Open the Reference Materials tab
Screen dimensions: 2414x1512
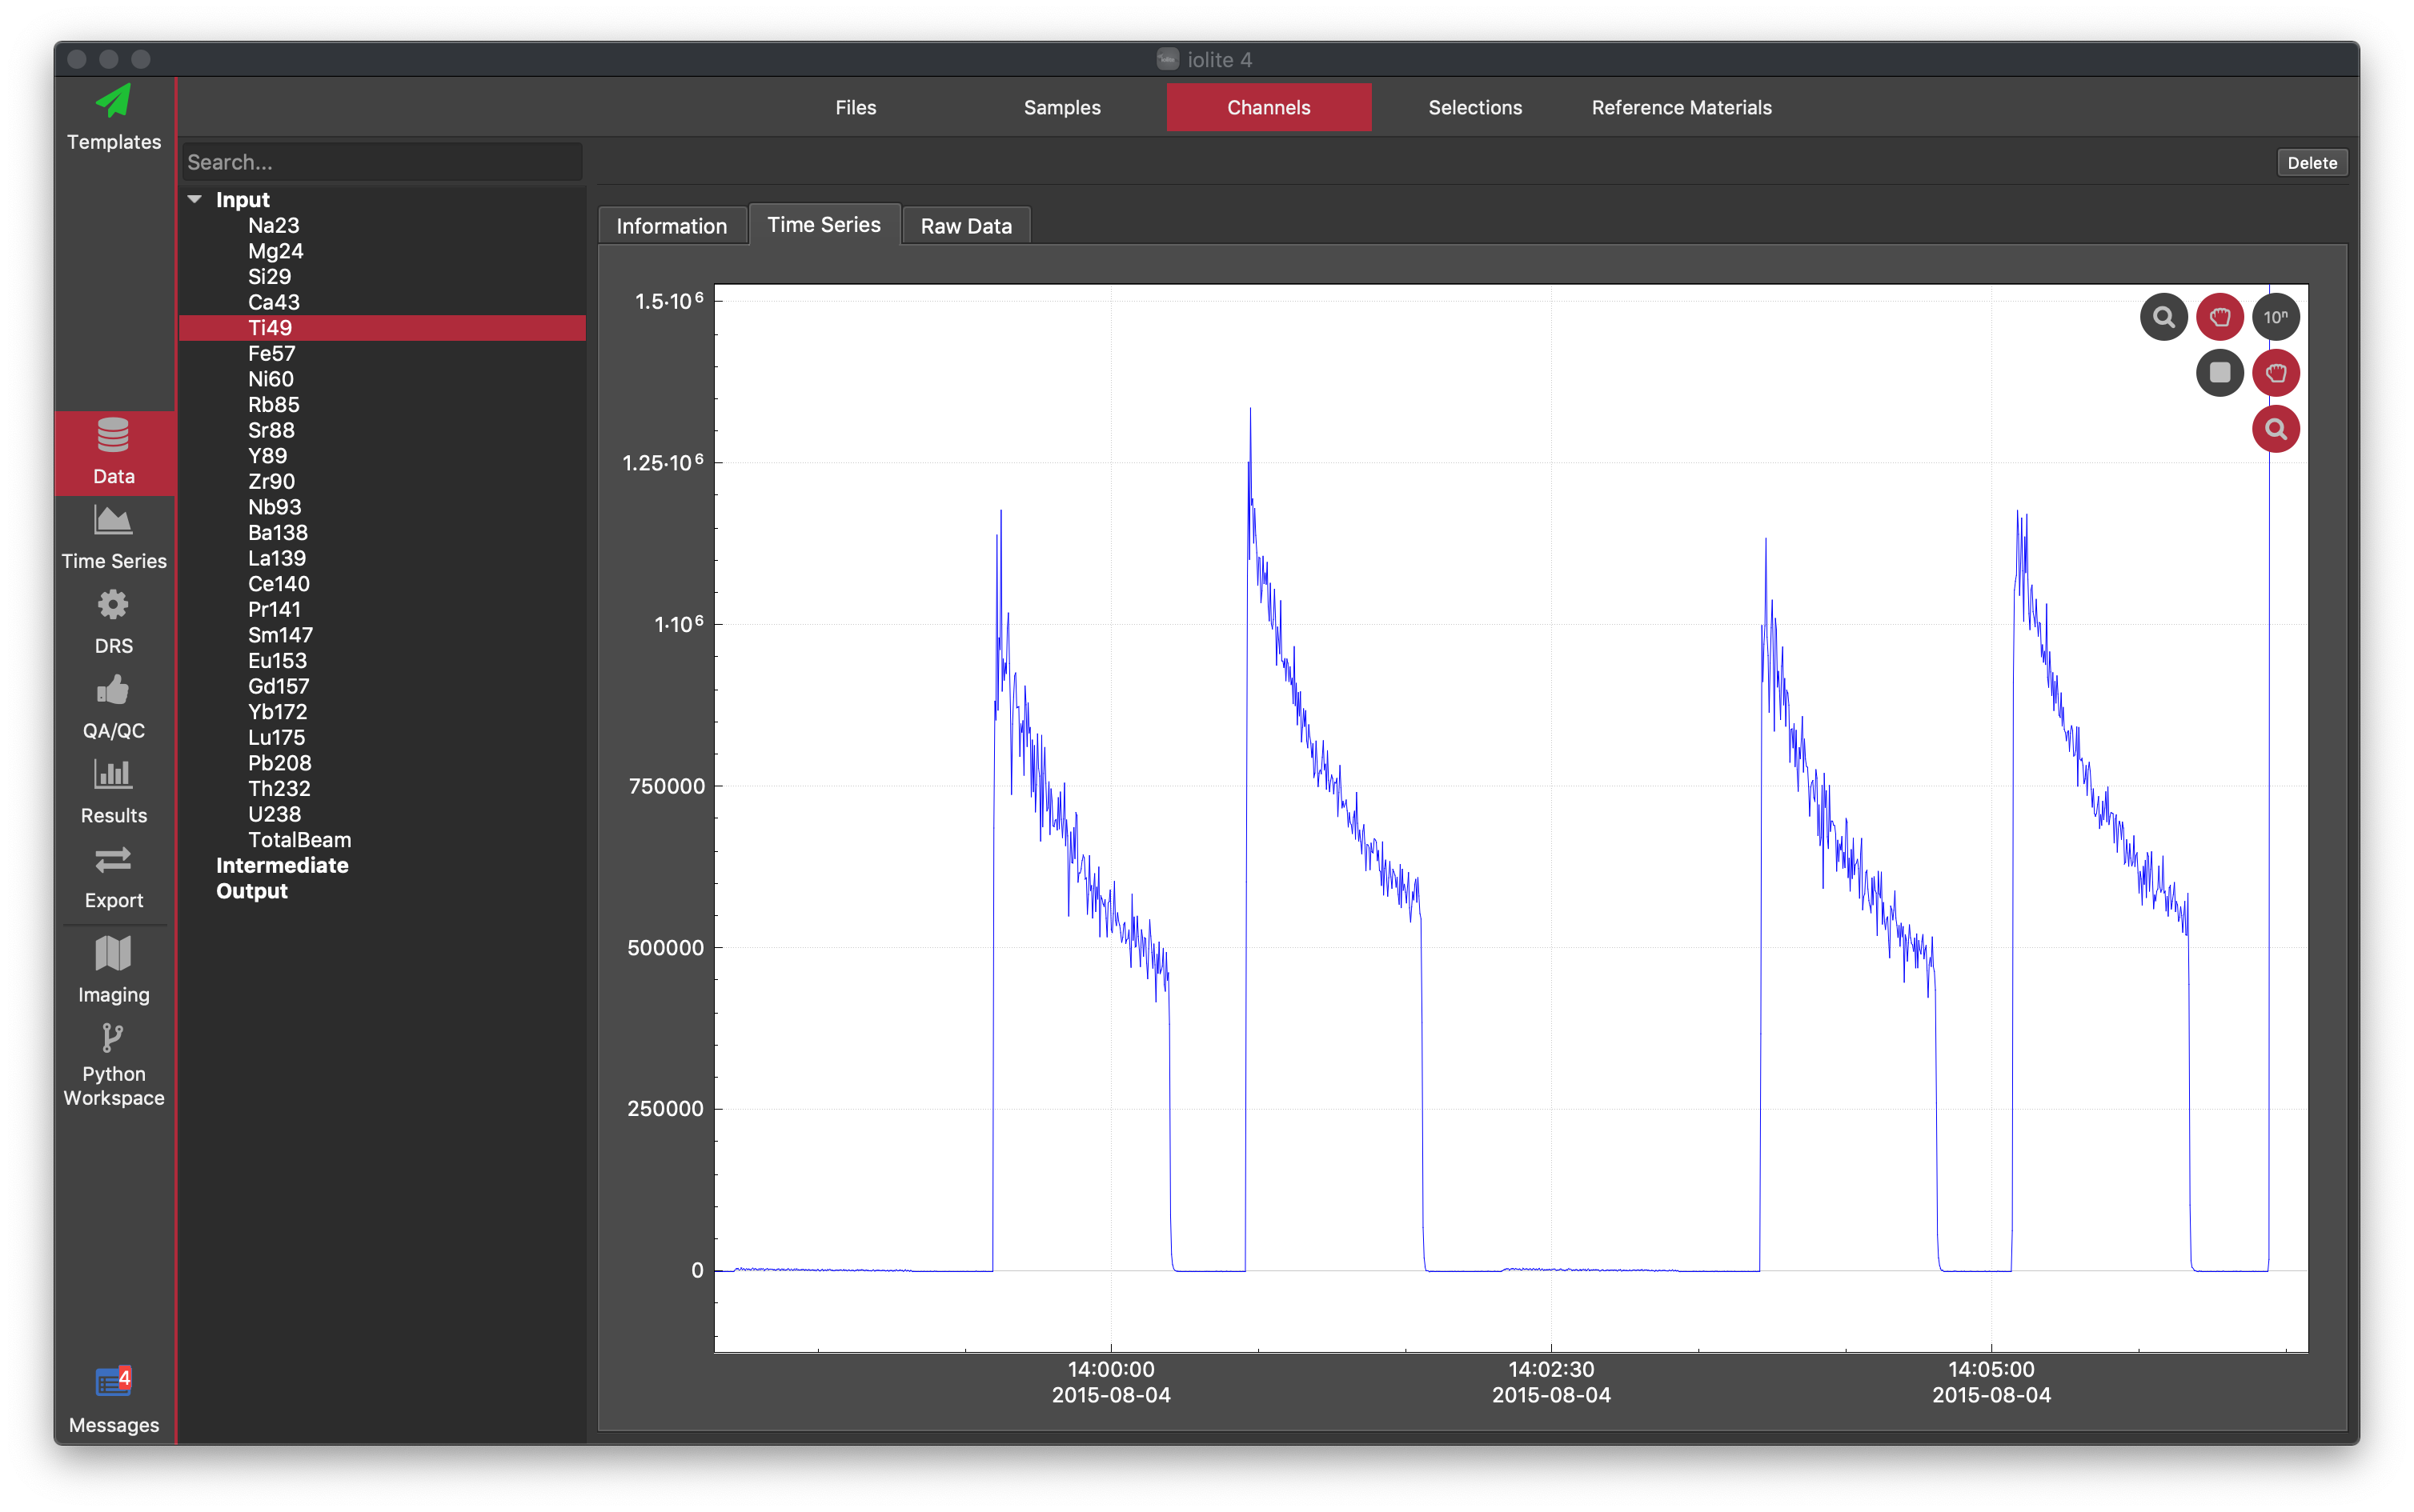[1681, 107]
